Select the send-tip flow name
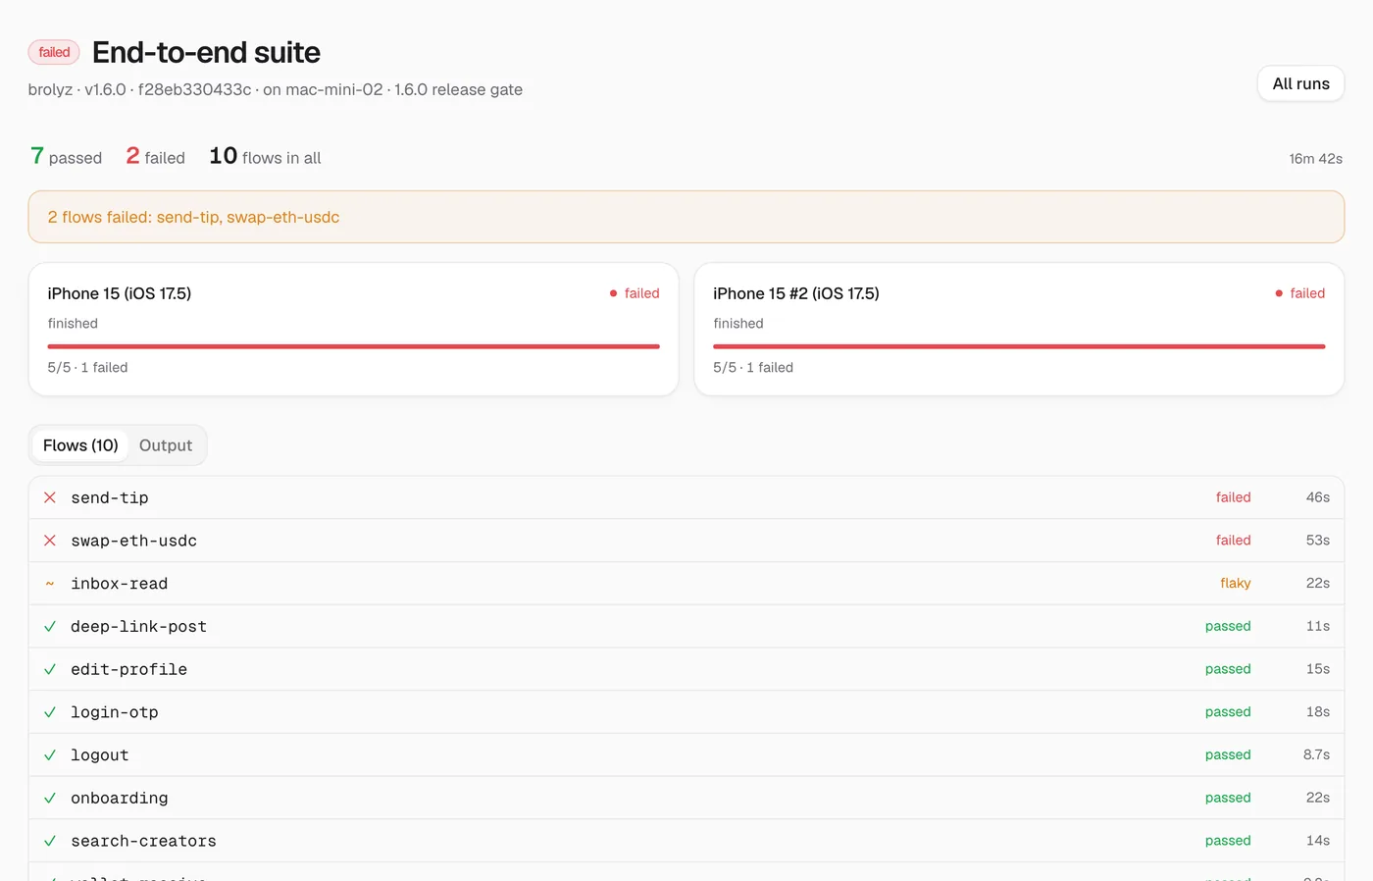Viewport: 1373px width, 881px height. (x=110, y=497)
